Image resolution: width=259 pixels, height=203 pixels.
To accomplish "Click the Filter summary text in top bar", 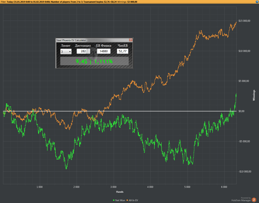I will [x=69, y=2].
